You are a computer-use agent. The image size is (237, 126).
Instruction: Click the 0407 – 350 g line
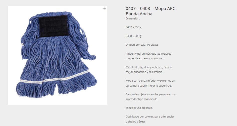pyautogui.click(x=133, y=27)
